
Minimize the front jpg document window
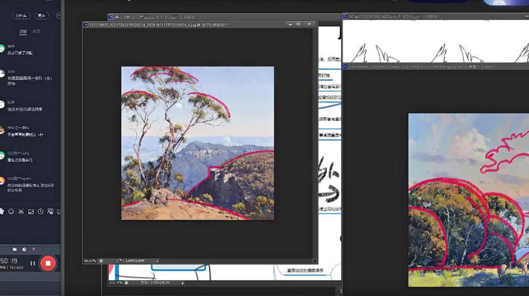[290, 24]
